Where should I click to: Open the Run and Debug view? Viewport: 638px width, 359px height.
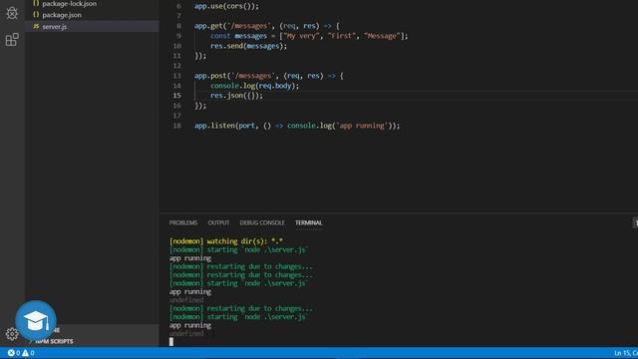click(x=12, y=13)
